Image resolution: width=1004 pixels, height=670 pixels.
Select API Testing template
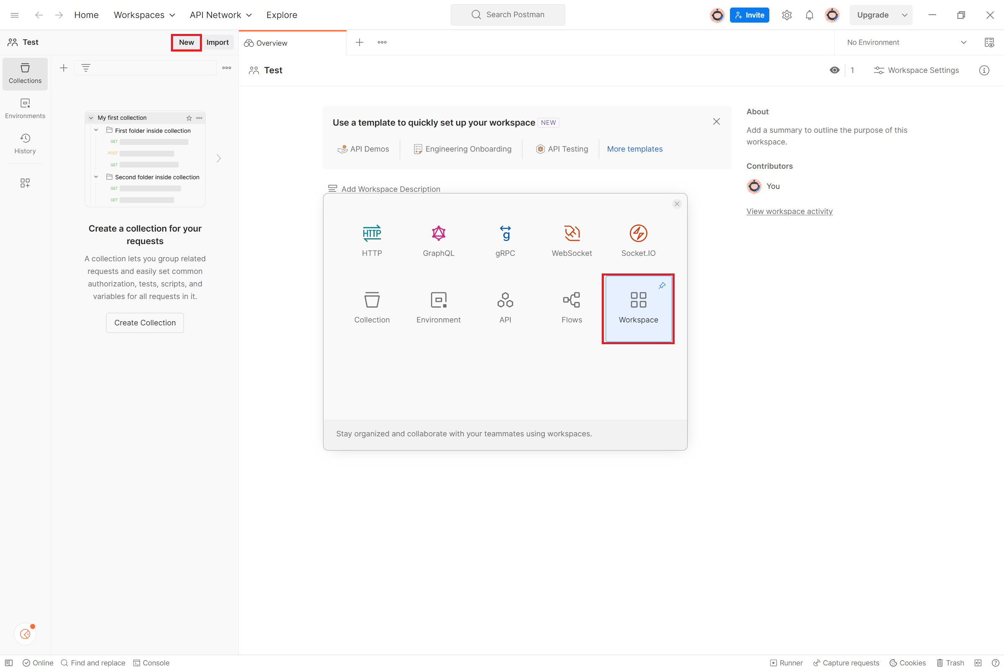coord(562,149)
